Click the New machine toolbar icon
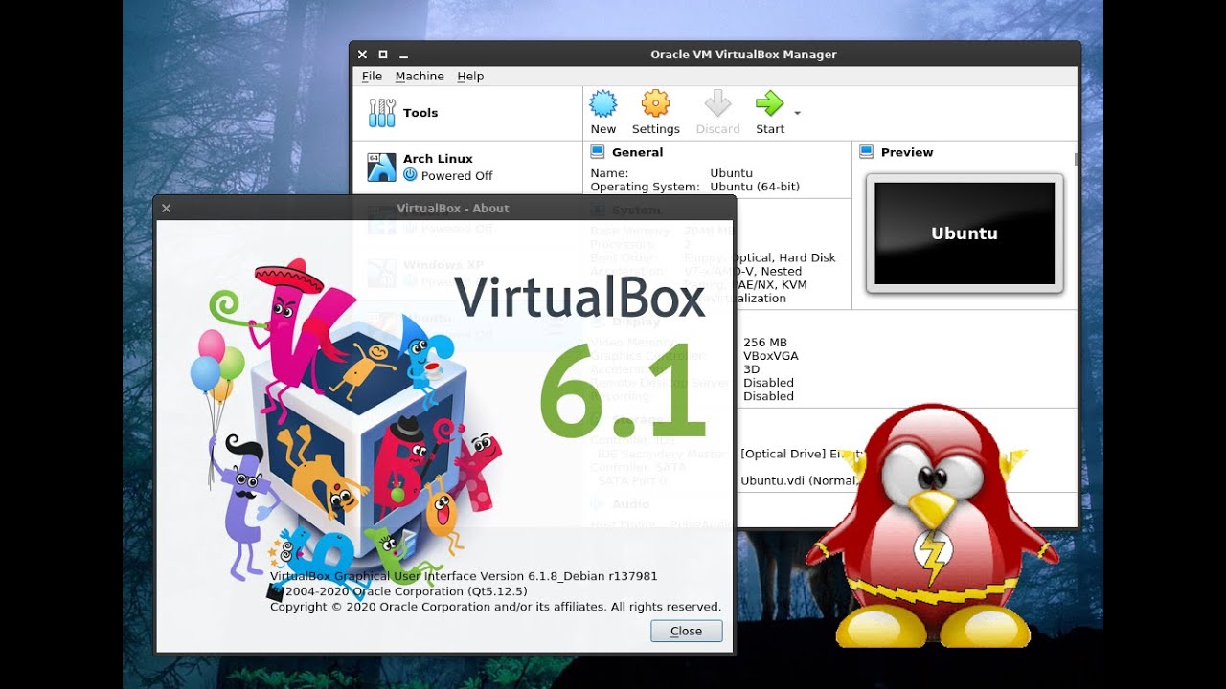1226x689 pixels. click(603, 103)
